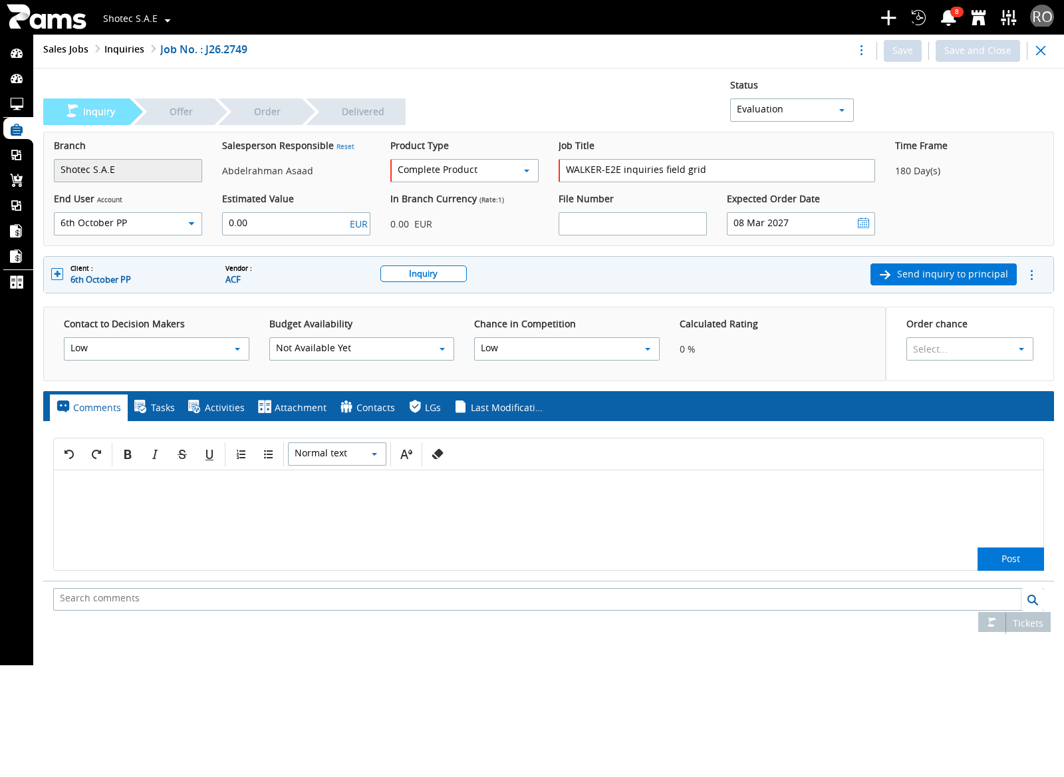Click the Post comment button
Image resolution: width=1064 pixels, height=777 pixels.
pyautogui.click(x=1011, y=559)
